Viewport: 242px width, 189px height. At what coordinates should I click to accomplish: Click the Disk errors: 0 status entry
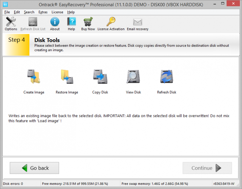coord(13,184)
